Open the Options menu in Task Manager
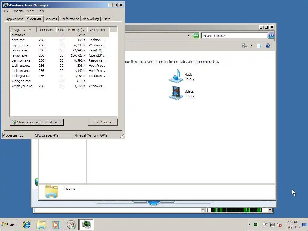Viewport: 308px width, 231px height. pos(18,11)
